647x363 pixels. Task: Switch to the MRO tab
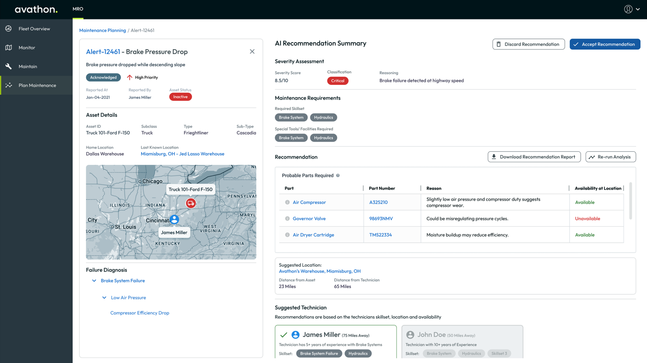pyautogui.click(x=78, y=9)
